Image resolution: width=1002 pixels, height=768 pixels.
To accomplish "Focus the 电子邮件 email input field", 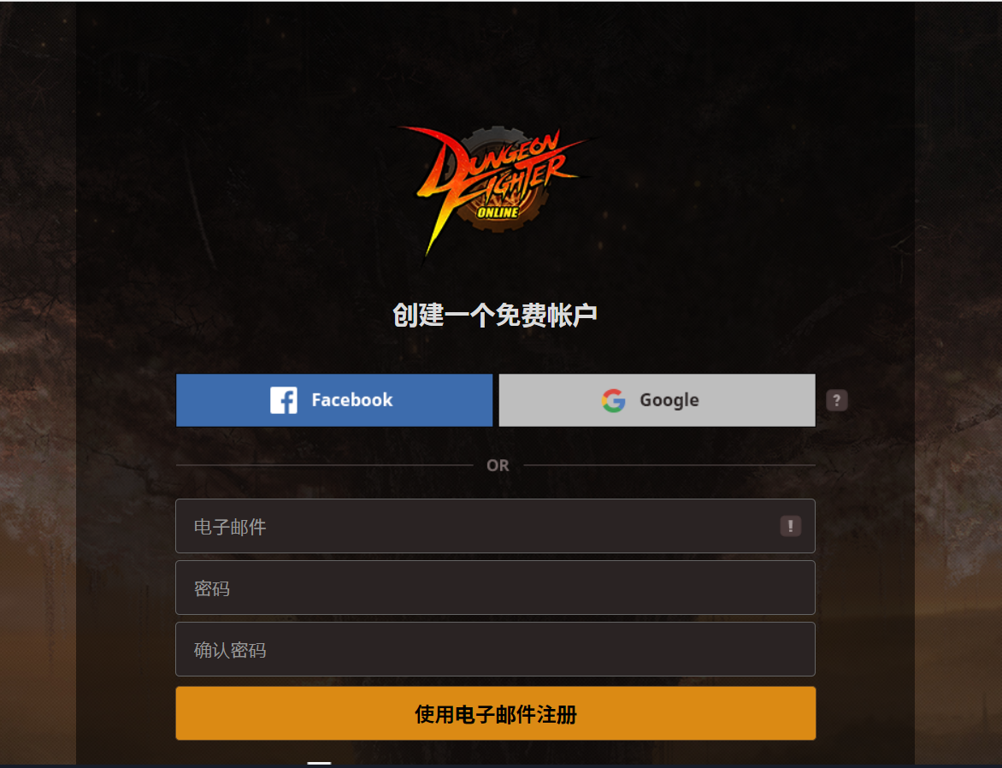I will (x=495, y=526).
